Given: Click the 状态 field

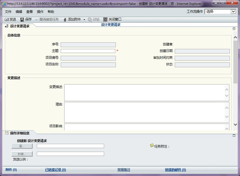Looking at the screenshot, I should [202, 65].
